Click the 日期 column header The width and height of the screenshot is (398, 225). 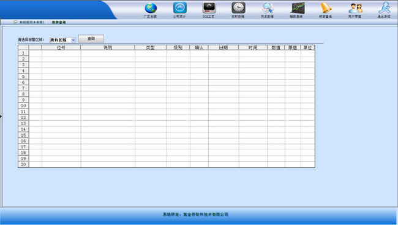(x=223, y=48)
